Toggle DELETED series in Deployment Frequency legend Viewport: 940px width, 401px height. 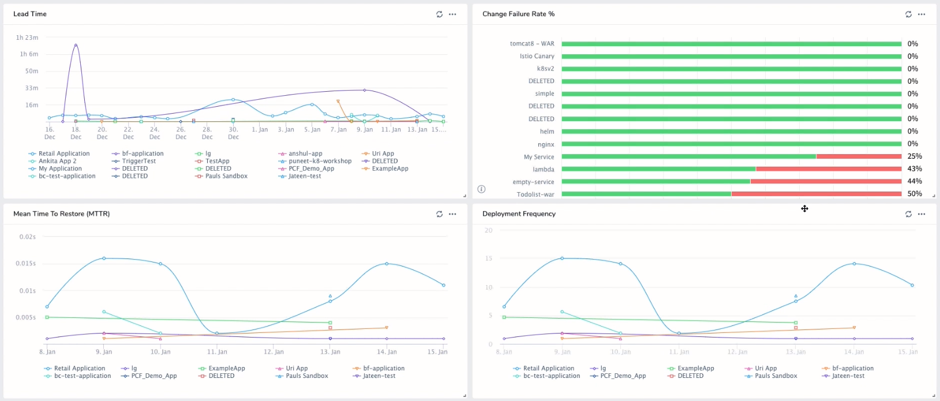point(686,376)
